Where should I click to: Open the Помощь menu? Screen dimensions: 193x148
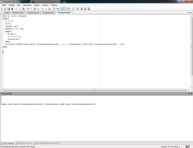click(x=54, y=5)
